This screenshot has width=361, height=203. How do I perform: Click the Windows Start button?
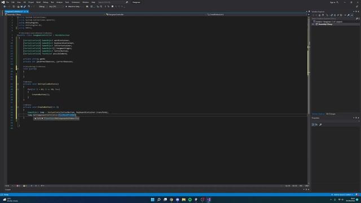[152, 200]
